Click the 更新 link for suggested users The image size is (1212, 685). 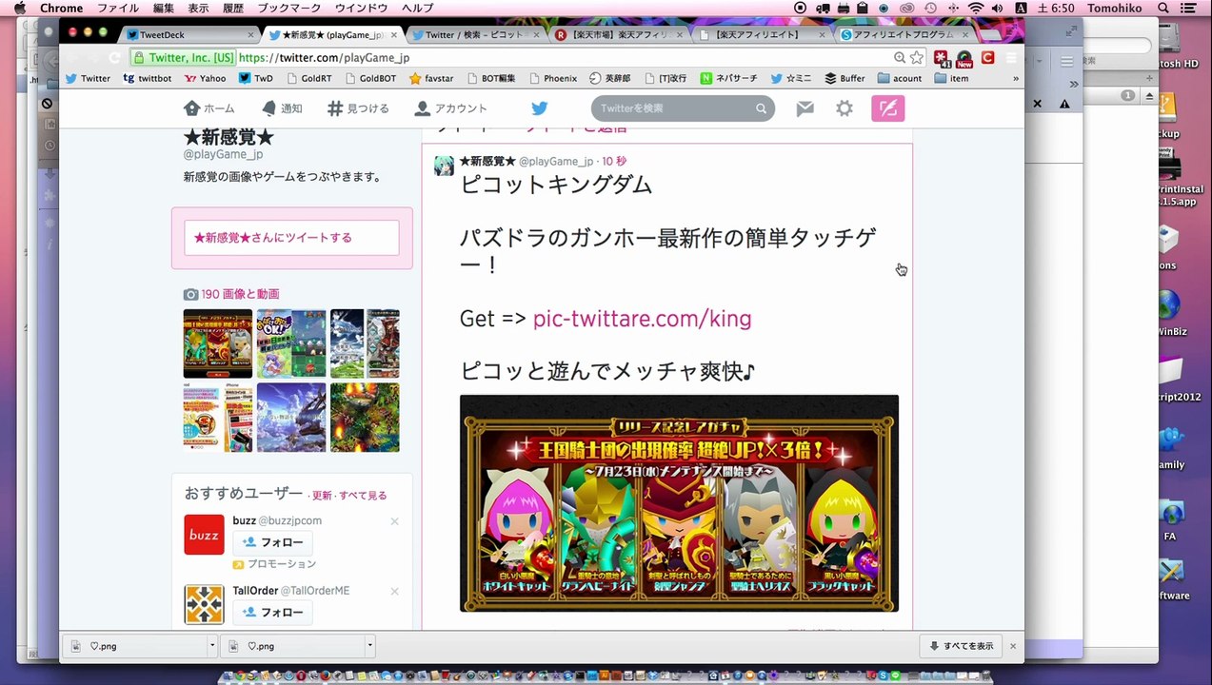[x=322, y=496]
